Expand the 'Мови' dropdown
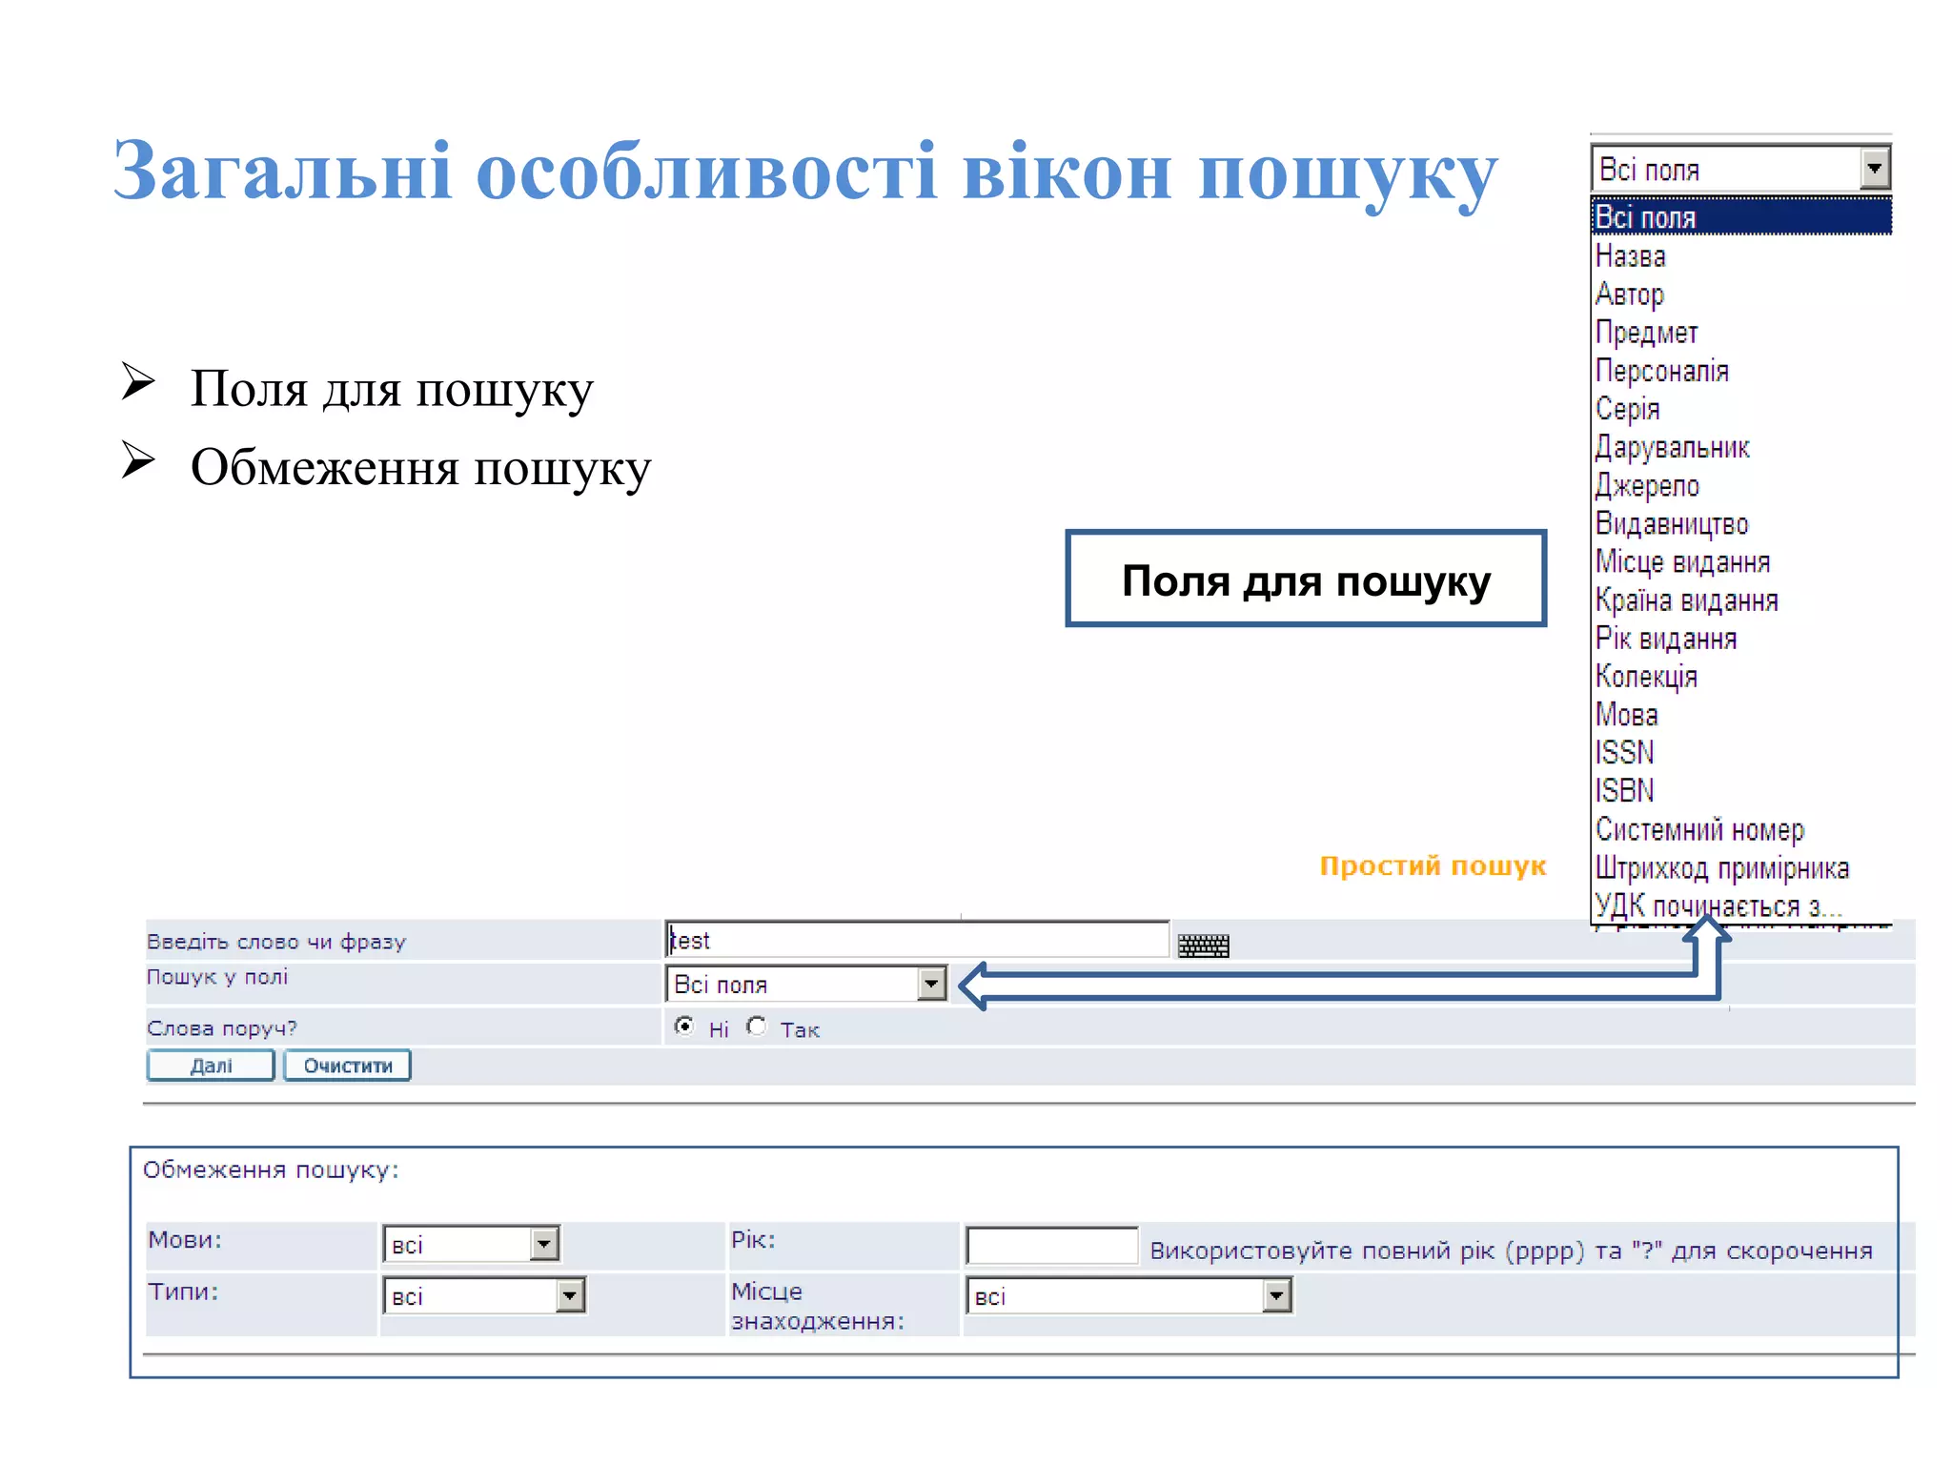 [472, 1244]
